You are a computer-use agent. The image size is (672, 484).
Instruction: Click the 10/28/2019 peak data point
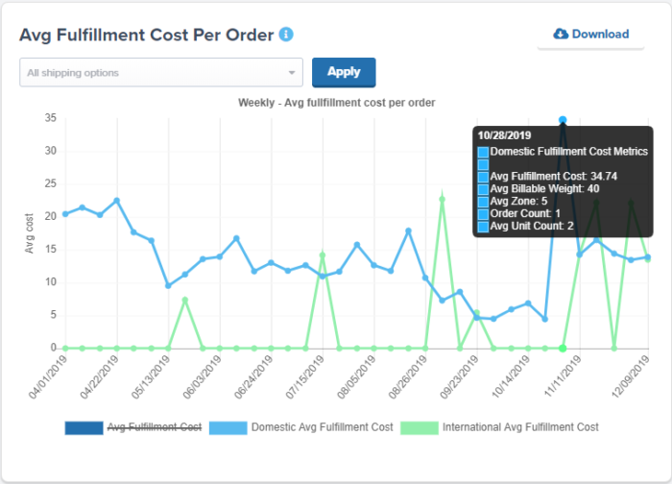coord(563,120)
